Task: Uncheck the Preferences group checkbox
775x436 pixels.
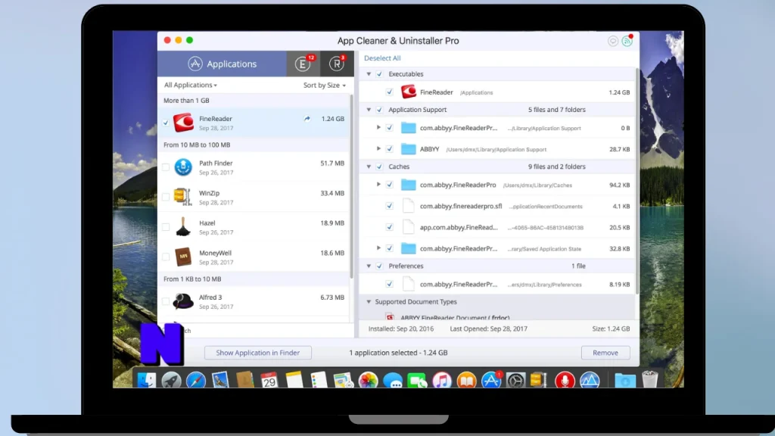Action: pyautogui.click(x=379, y=266)
